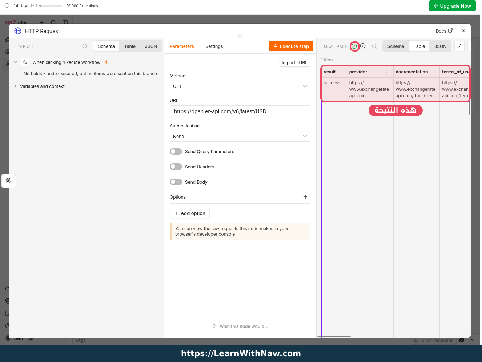Enable the Send Headers switch
The width and height of the screenshot is (482, 362).
[176, 167]
